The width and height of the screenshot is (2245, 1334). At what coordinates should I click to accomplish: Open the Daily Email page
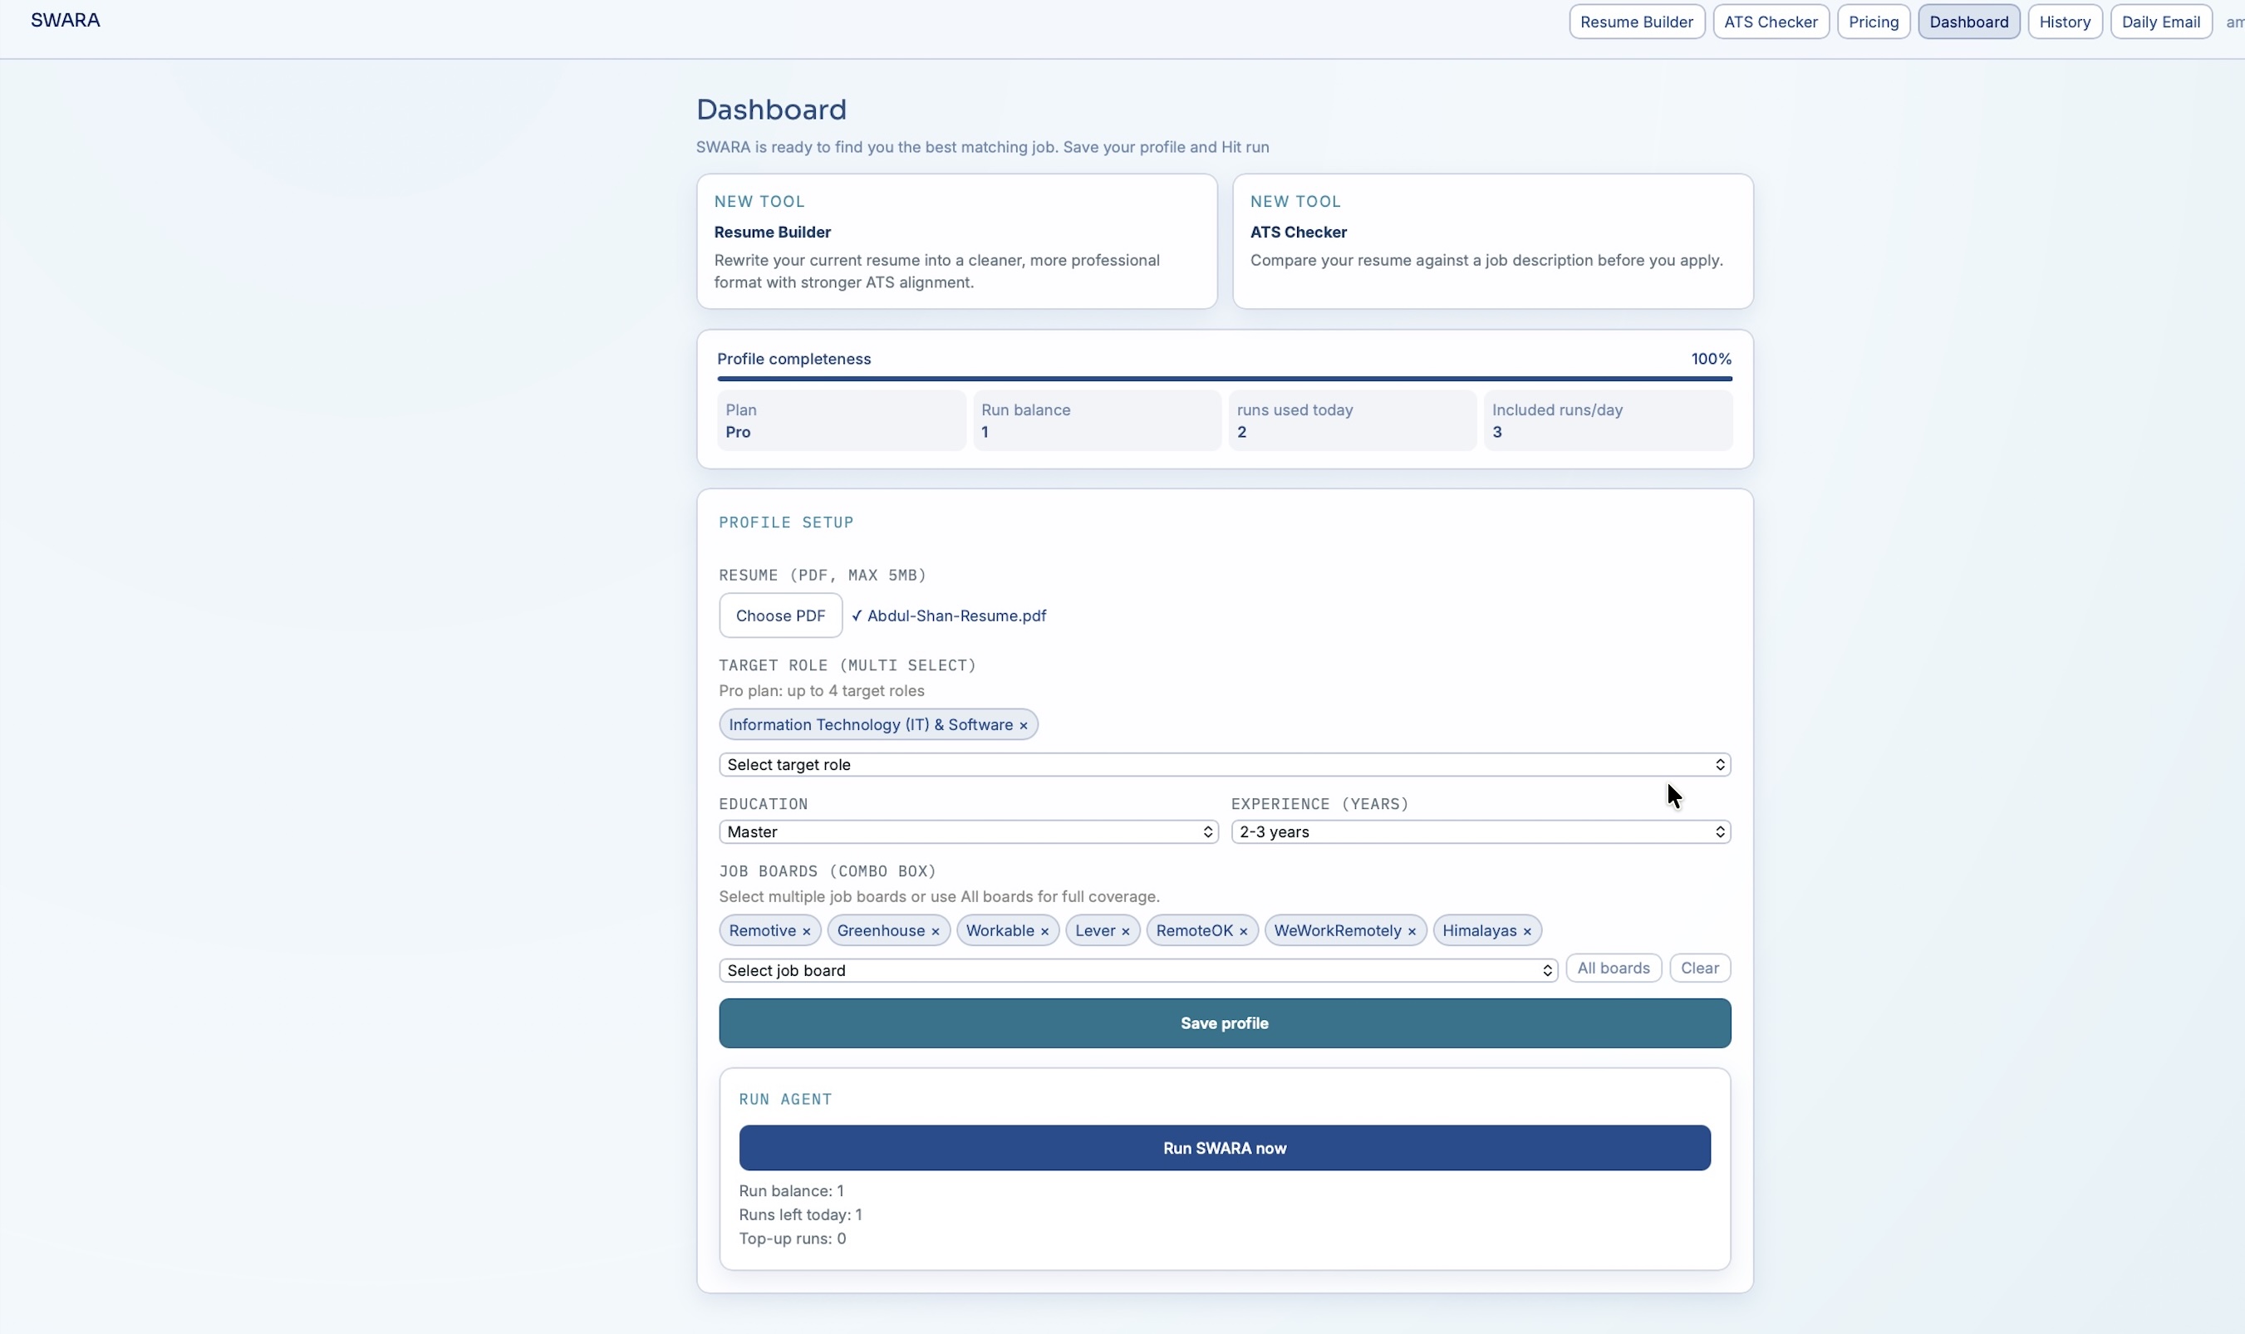tap(2160, 22)
